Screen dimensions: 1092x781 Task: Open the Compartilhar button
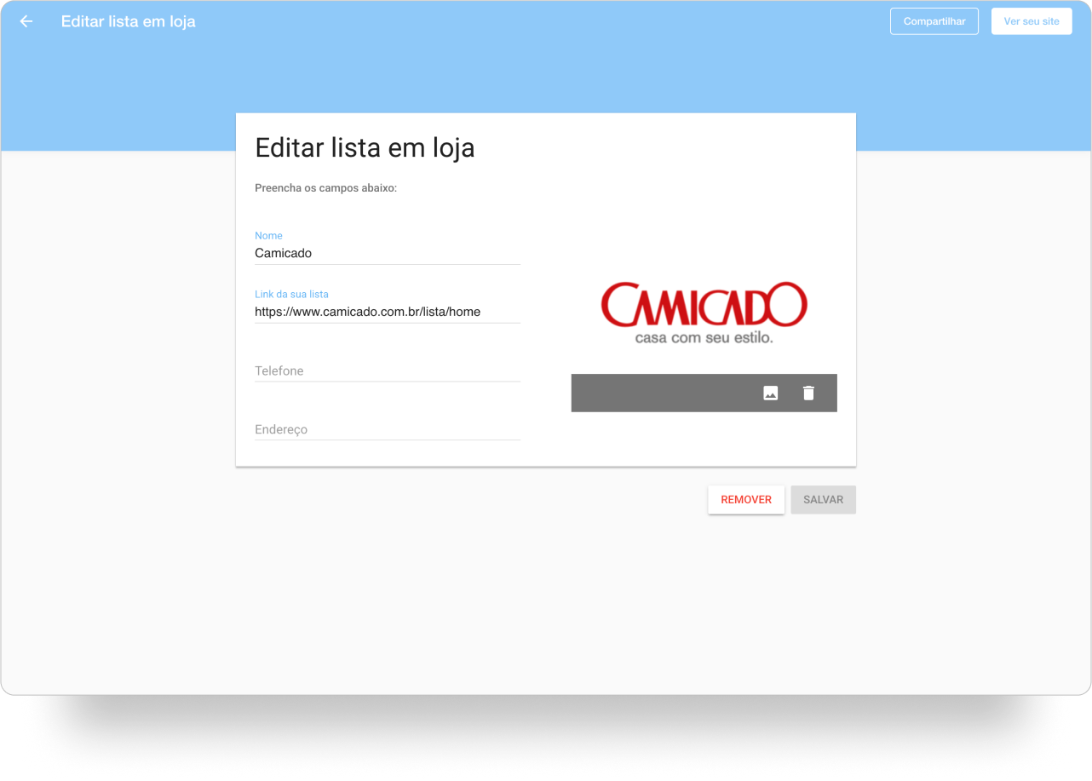[934, 21]
